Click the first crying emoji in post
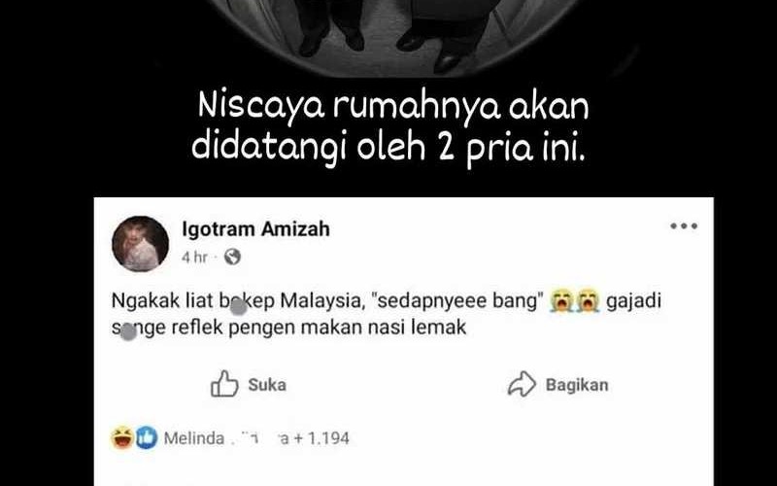 coord(561,301)
